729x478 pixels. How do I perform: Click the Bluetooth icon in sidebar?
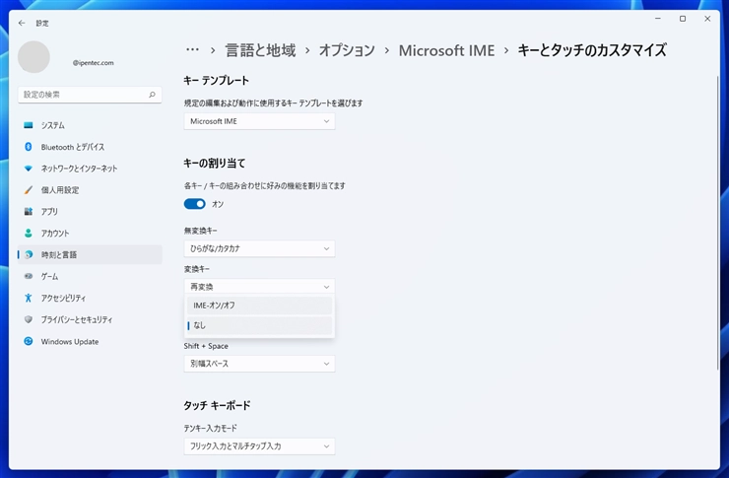click(29, 147)
